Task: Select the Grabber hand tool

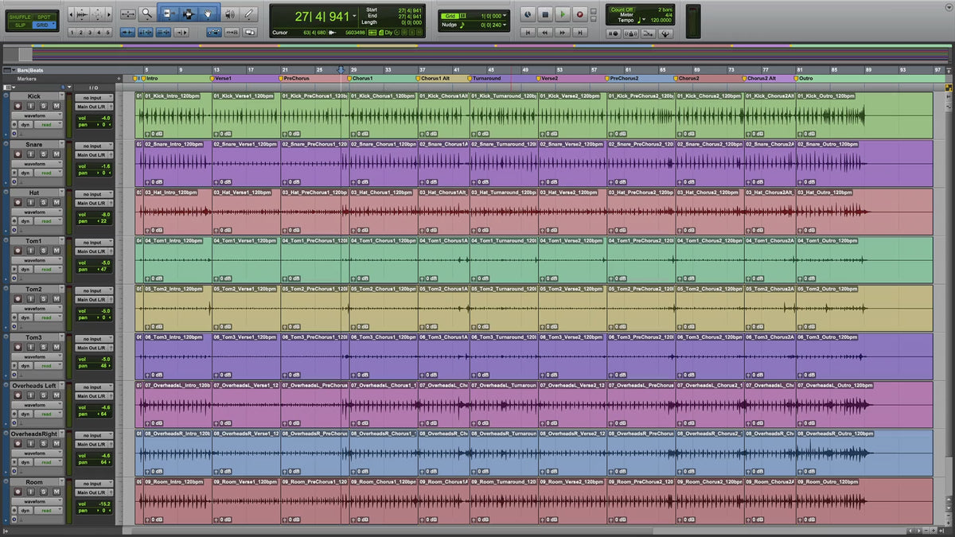Action: click(208, 14)
